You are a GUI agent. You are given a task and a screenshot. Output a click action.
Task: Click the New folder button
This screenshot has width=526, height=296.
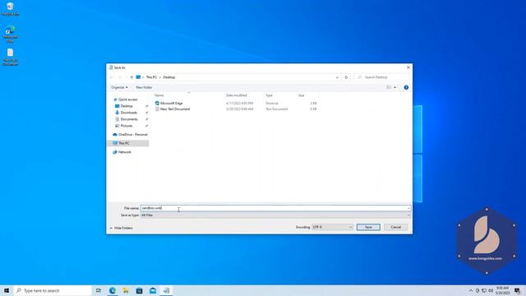144,87
